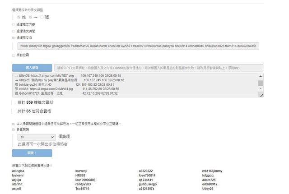Open the winner count dropdown showing 20

click(36, 136)
